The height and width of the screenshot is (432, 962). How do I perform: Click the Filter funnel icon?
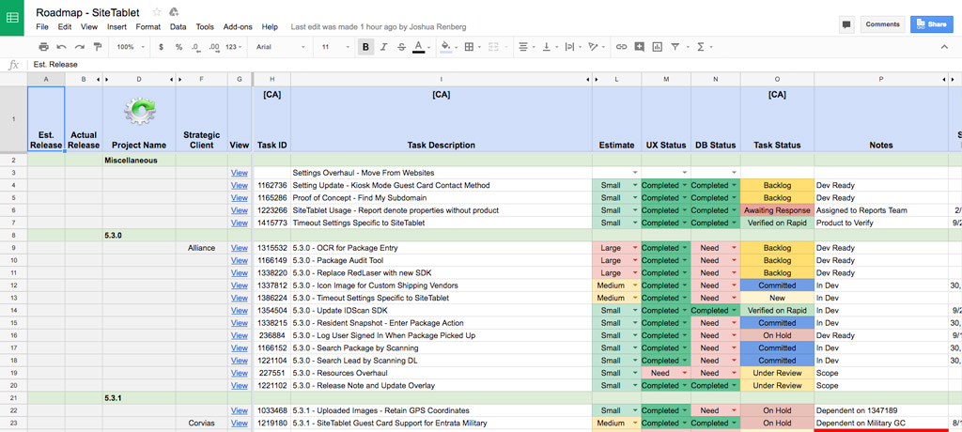pos(676,47)
